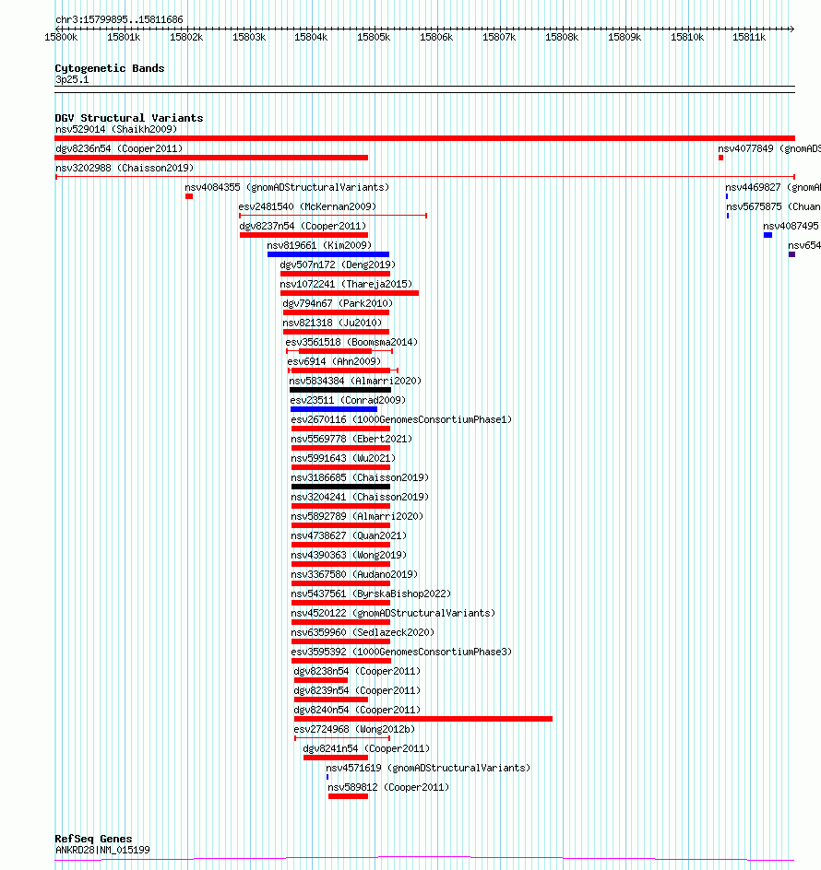The image size is (821, 870).
Task: Select nsv5569778 (Ebert2021) label
Action: click(351, 440)
